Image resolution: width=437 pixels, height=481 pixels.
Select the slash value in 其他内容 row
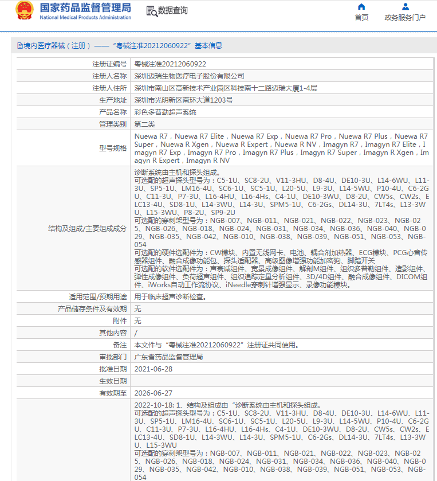click(x=136, y=333)
